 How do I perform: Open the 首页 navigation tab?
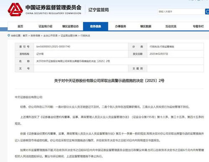coord(20,26)
